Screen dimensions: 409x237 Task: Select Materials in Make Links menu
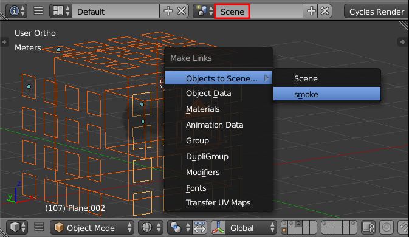(x=219, y=109)
